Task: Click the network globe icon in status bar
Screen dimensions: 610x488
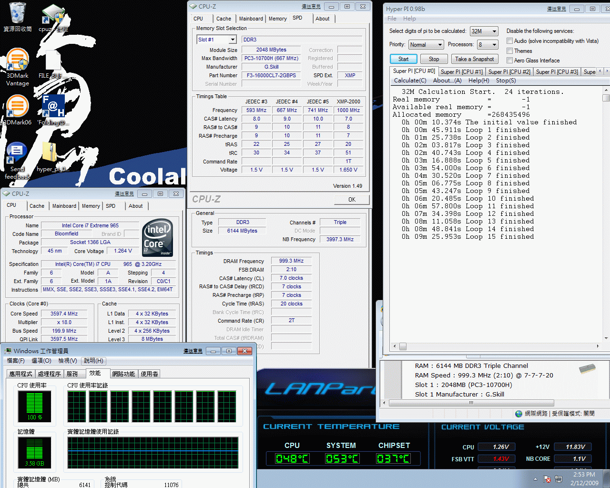Action: [x=519, y=413]
